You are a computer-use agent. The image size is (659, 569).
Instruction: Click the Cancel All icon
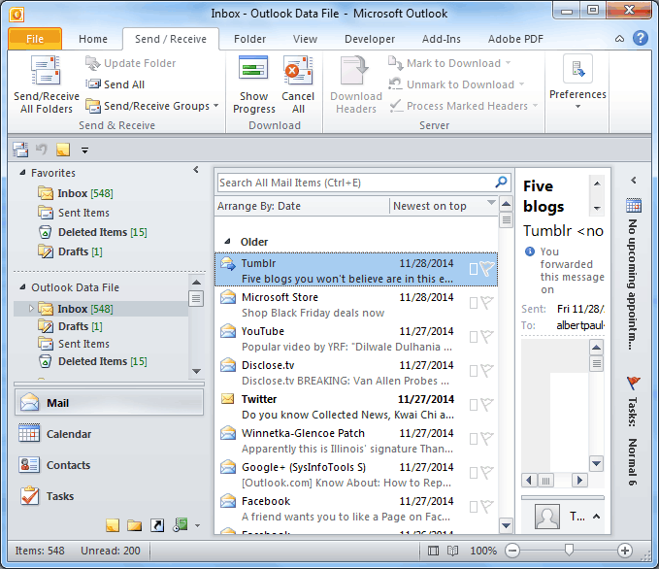tap(298, 71)
